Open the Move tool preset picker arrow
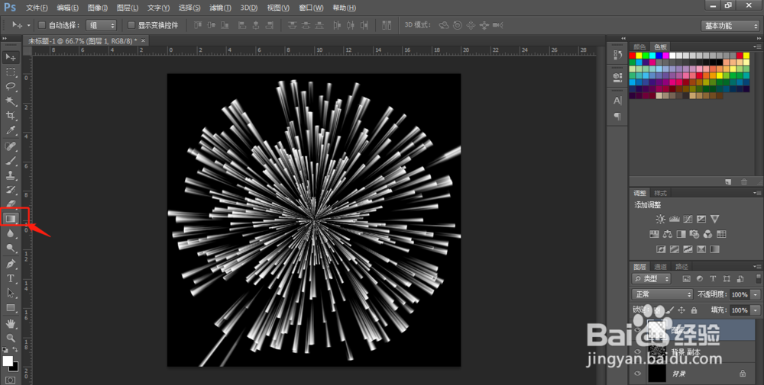The width and height of the screenshot is (764, 385). 29,25
